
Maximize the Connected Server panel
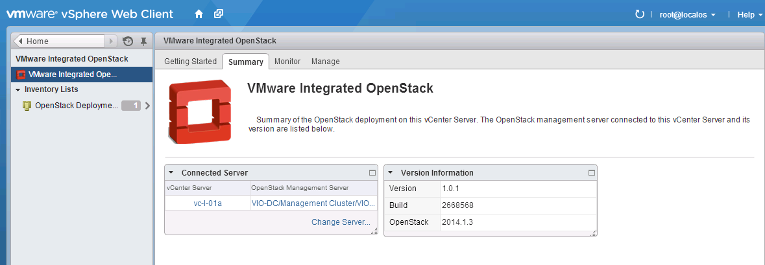(372, 173)
